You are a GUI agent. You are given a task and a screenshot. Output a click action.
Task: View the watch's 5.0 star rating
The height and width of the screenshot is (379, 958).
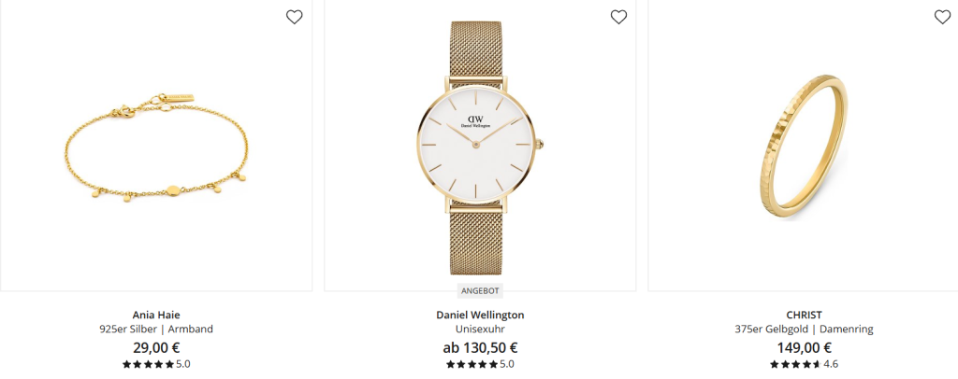click(480, 364)
